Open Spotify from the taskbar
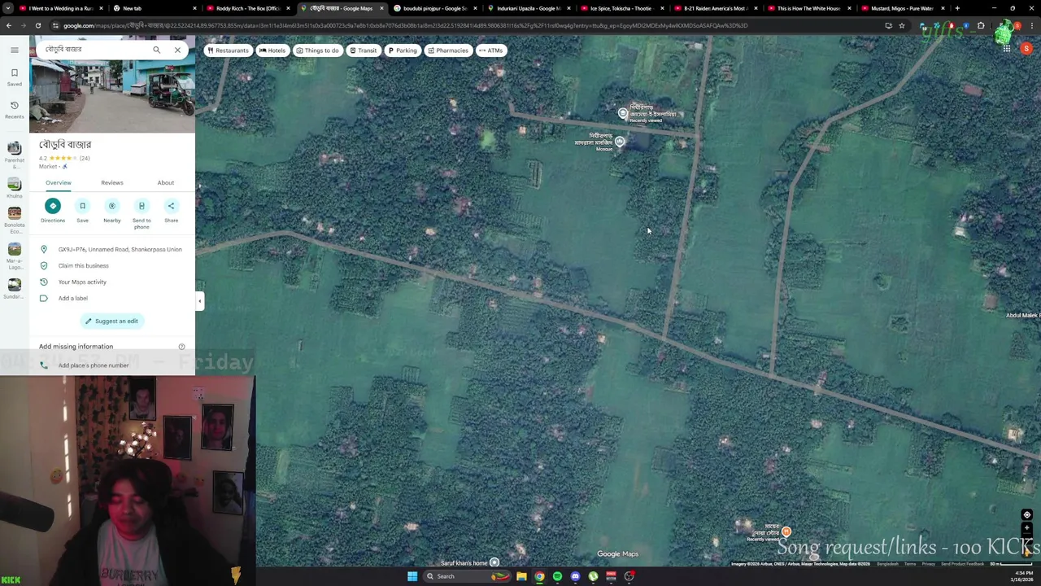The image size is (1041, 586). click(x=557, y=576)
